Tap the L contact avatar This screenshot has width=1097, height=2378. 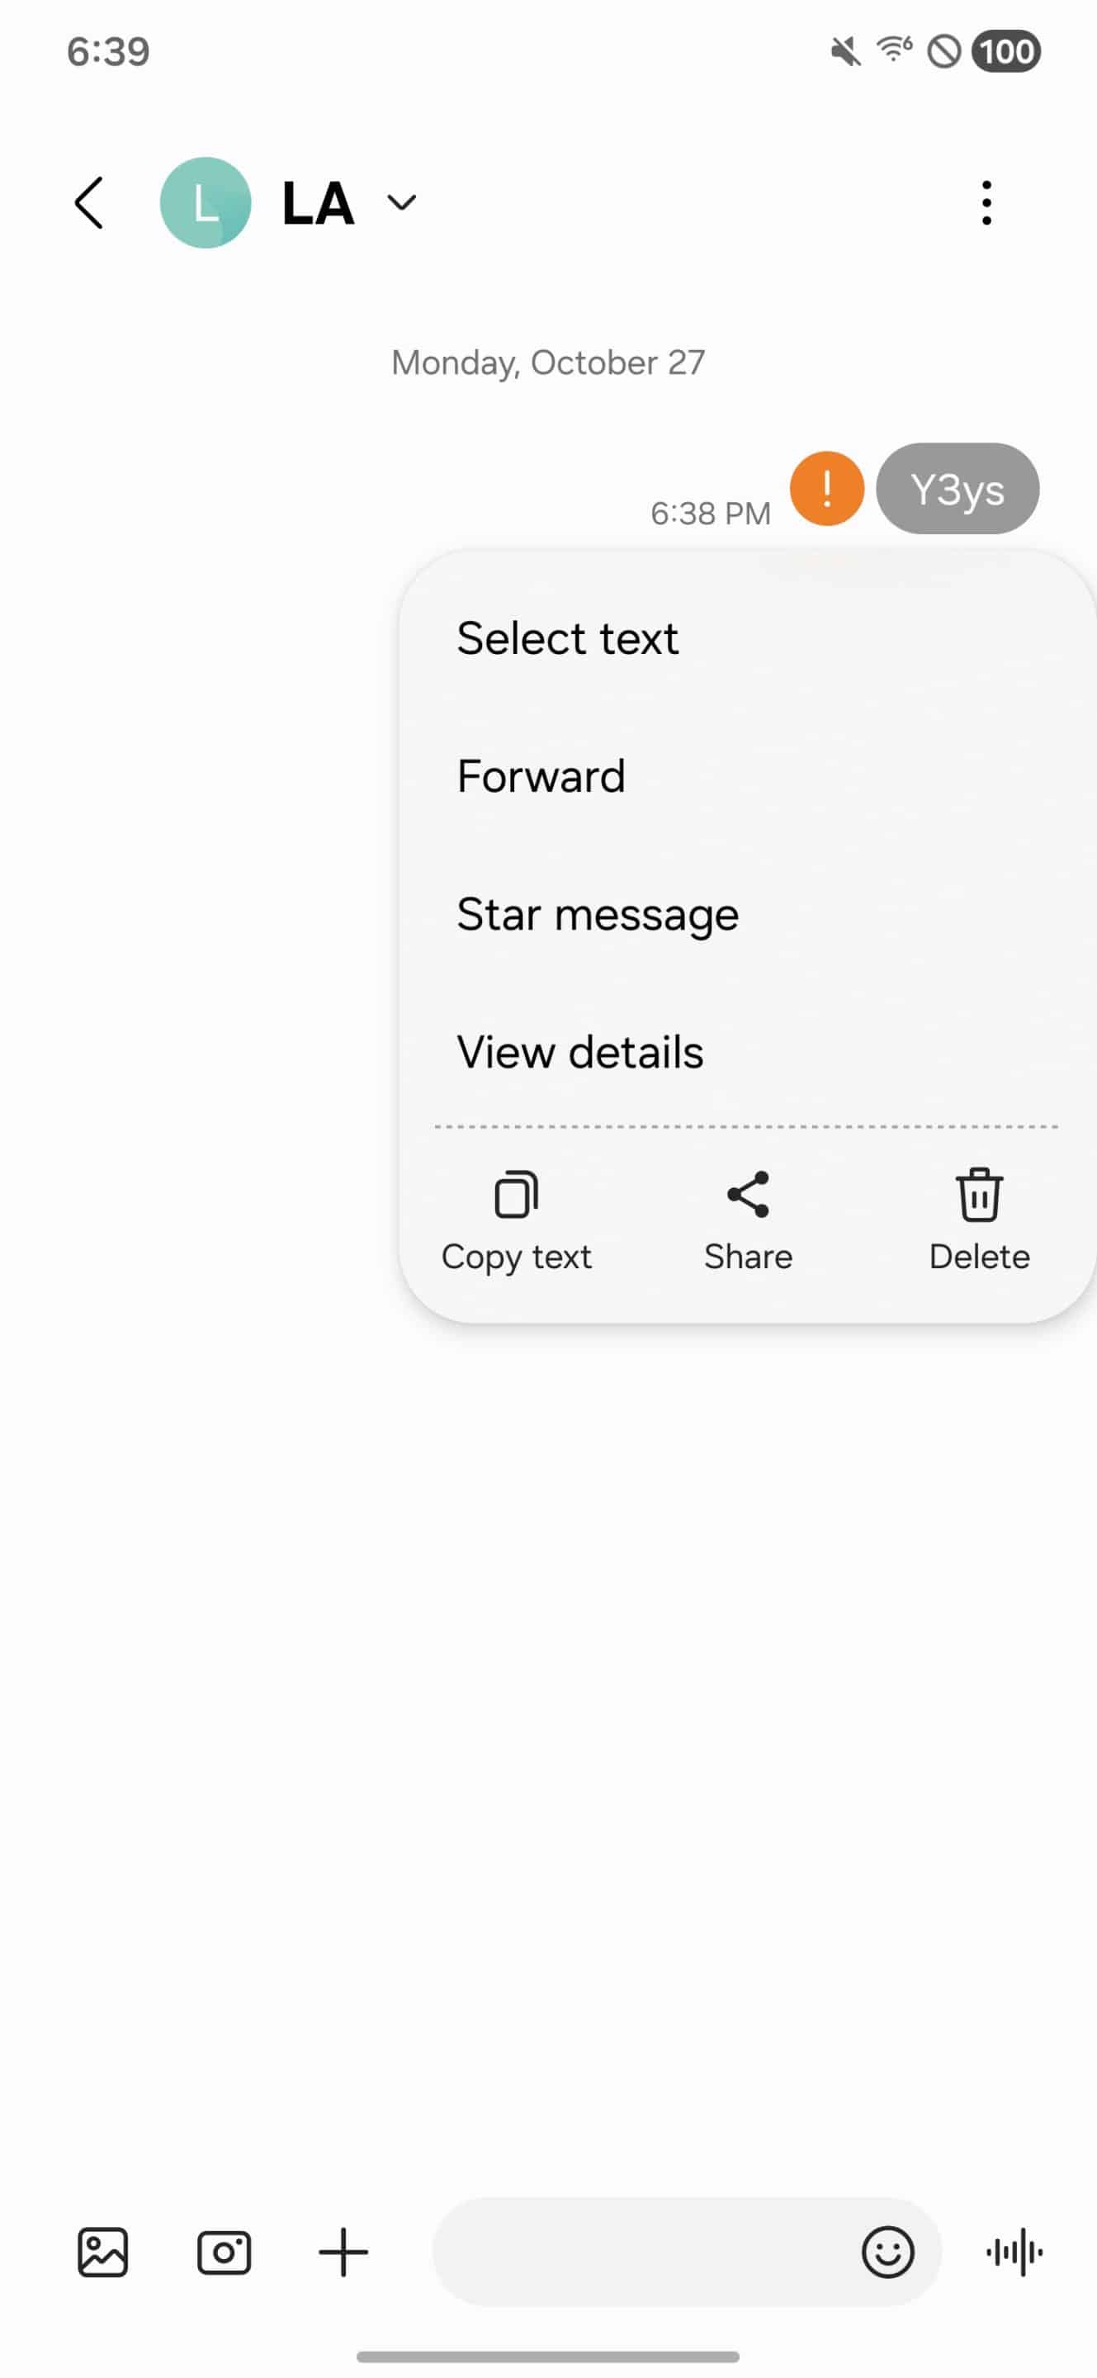pyautogui.click(x=206, y=202)
